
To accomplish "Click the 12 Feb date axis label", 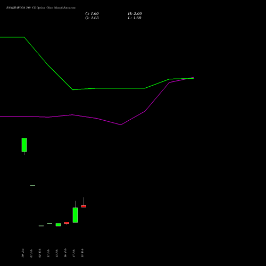I will click(57, 253).
